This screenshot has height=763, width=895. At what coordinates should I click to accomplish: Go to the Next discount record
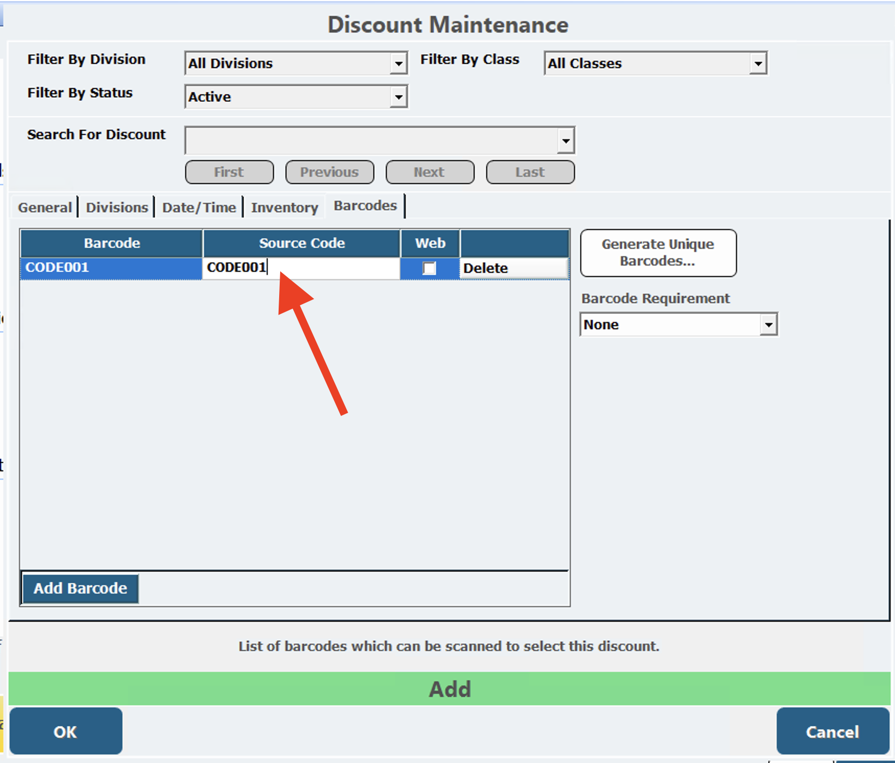pyautogui.click(x=430, y=172)
